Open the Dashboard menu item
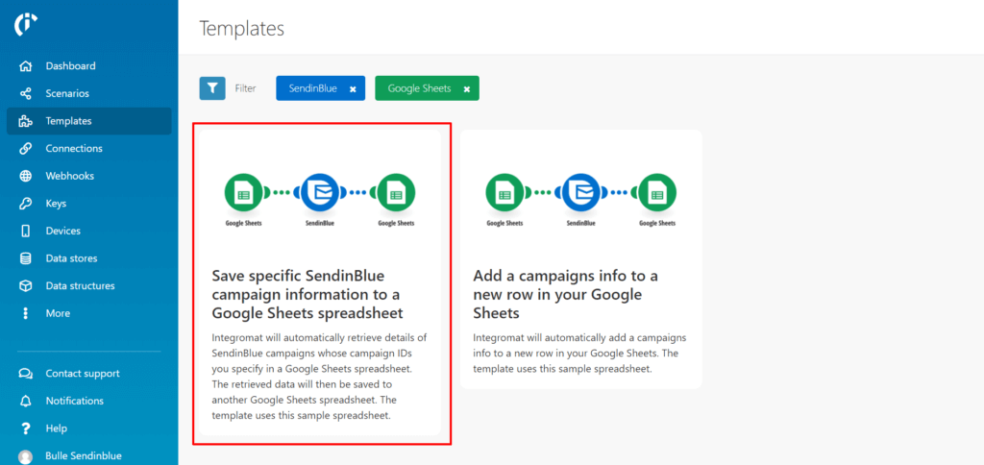The width and height of the screenshot is (984, 465). pyautogui.click(x=89, y=66)
